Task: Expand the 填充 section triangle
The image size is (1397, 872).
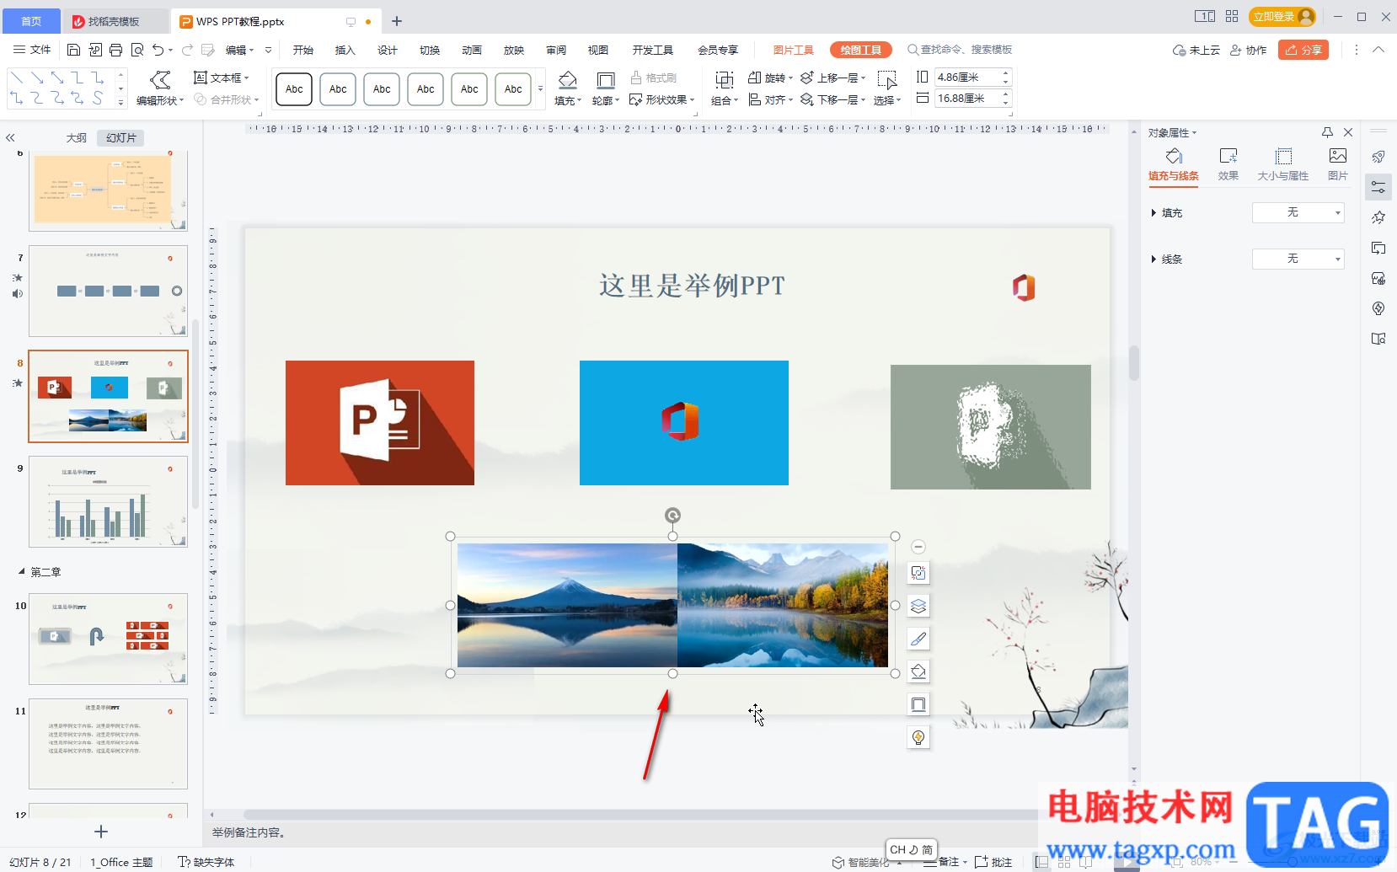Action: pos(1153,213)
